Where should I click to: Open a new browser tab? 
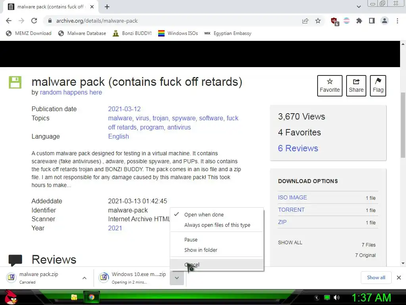click(x=107, y=7)
